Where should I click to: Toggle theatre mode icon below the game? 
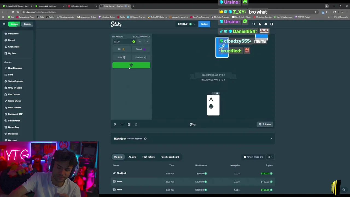pyautogui.click(x=122, y=124)
